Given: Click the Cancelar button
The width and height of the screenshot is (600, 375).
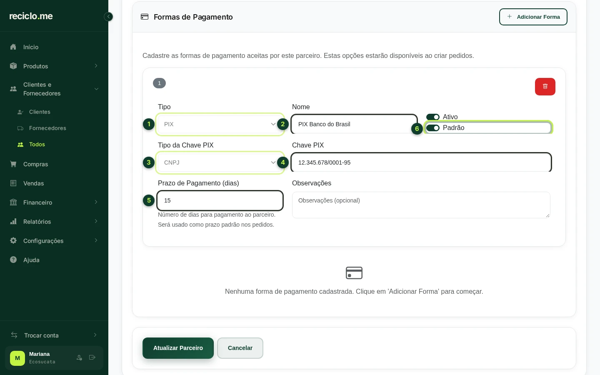Looking at the screenshot, I should [240, 348].
